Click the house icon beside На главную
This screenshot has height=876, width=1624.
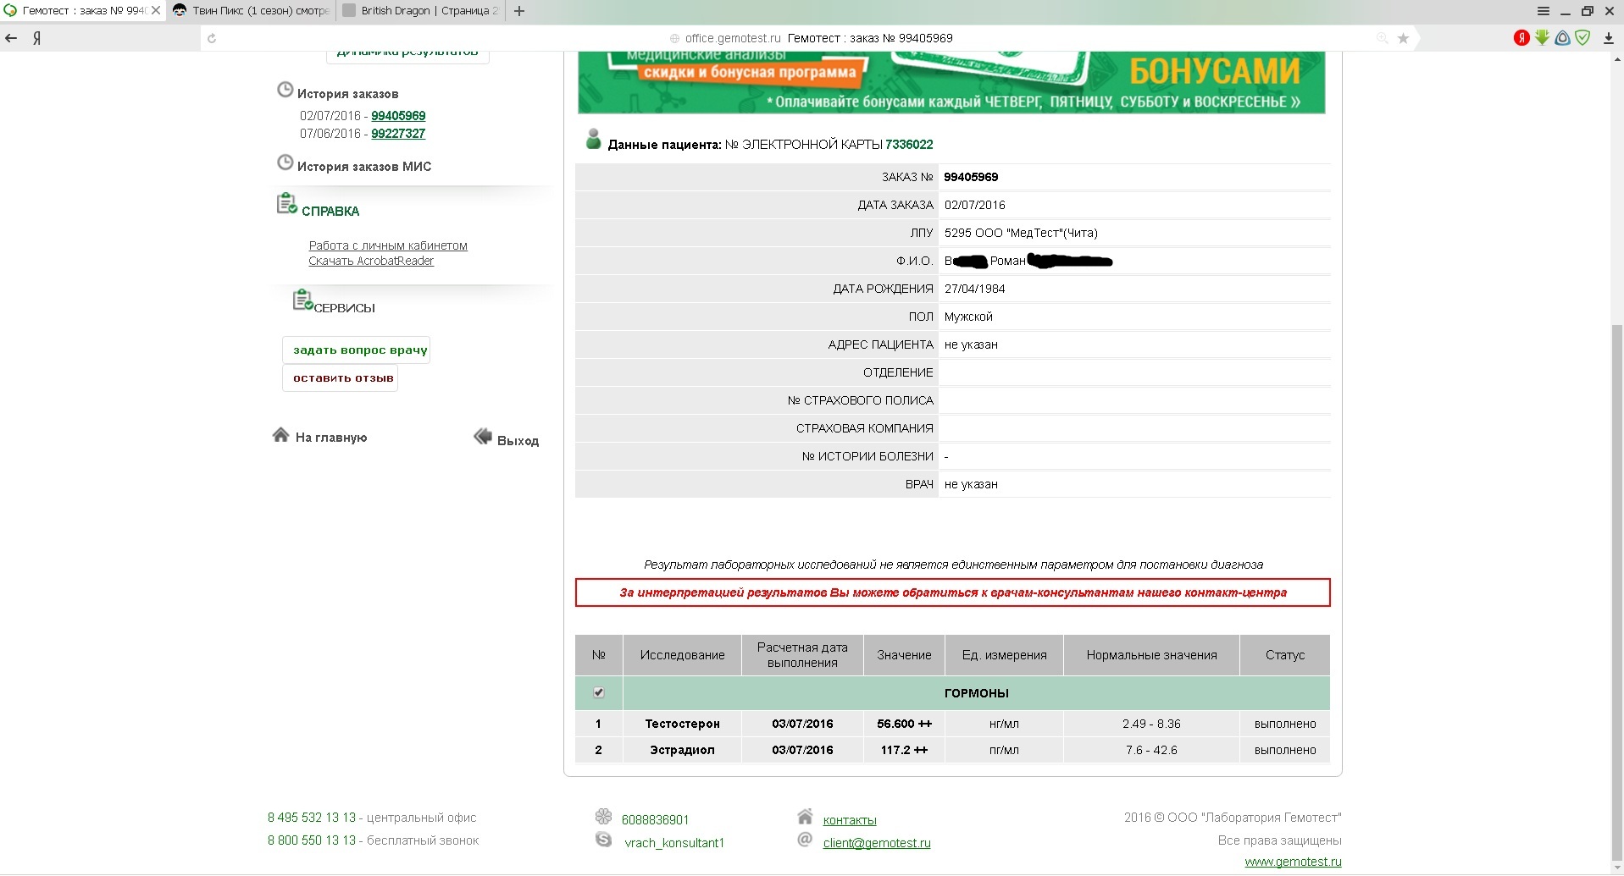[x=280, y=435]
